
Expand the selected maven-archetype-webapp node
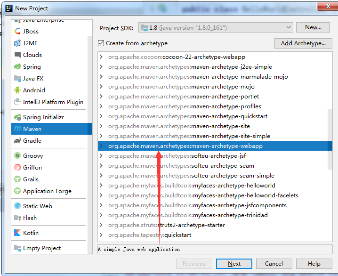pyautogui.click(x=101, y=146)
